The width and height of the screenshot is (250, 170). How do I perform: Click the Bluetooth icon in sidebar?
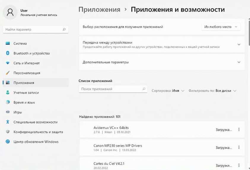pos(8,53)
